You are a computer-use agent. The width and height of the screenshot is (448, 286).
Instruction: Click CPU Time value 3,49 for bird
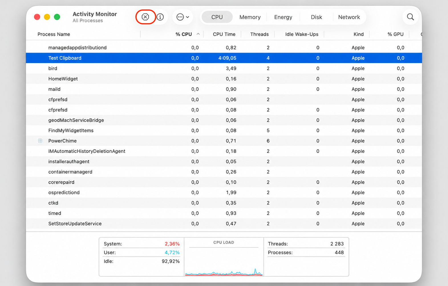click(x=231, y=68)
